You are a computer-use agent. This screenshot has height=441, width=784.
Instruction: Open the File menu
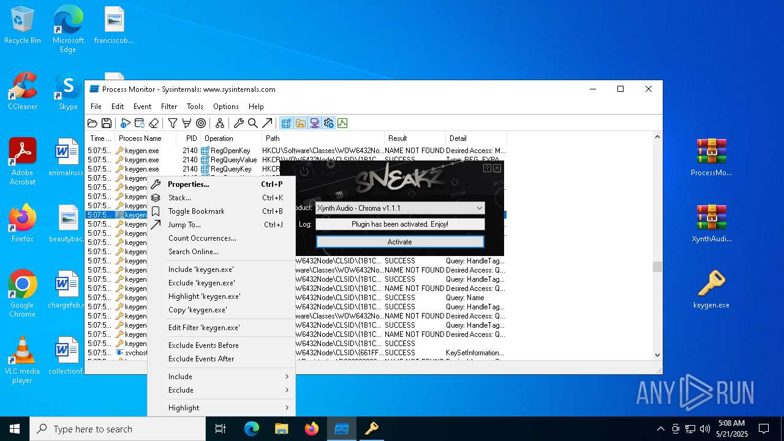tap(96, 107)
